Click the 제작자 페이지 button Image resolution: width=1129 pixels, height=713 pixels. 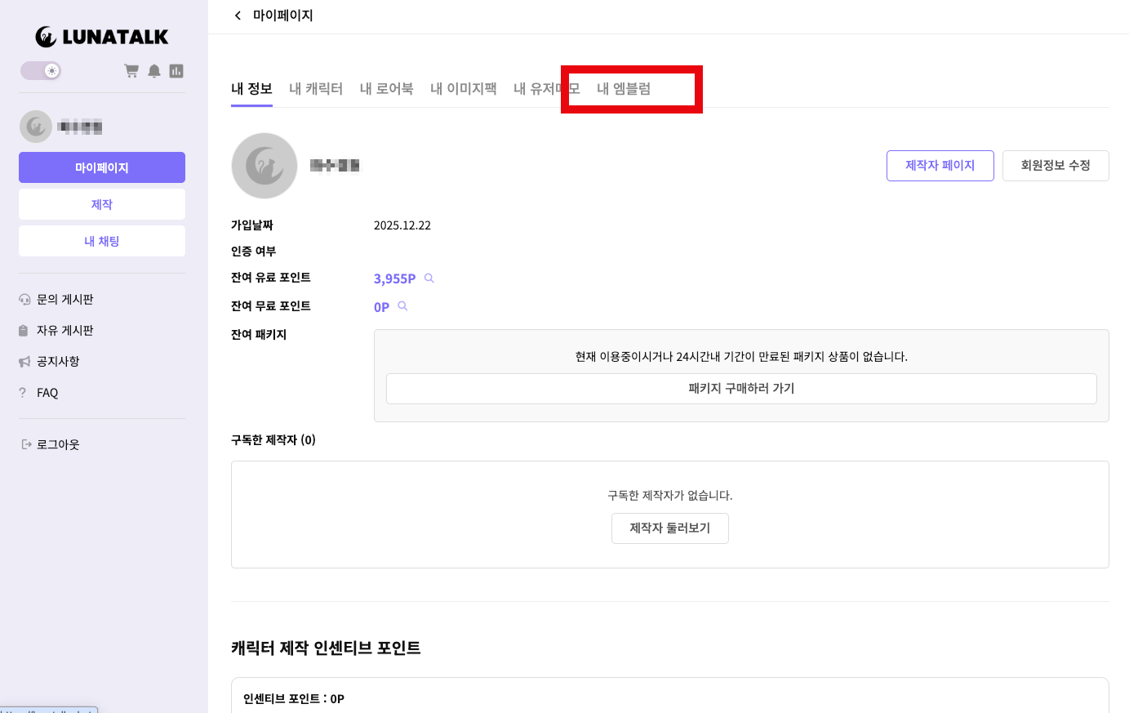(x=940, y=166)
